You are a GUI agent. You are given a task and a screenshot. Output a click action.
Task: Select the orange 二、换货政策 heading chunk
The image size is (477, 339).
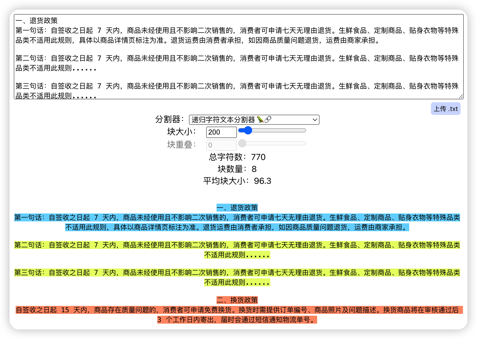coord(237,300)
